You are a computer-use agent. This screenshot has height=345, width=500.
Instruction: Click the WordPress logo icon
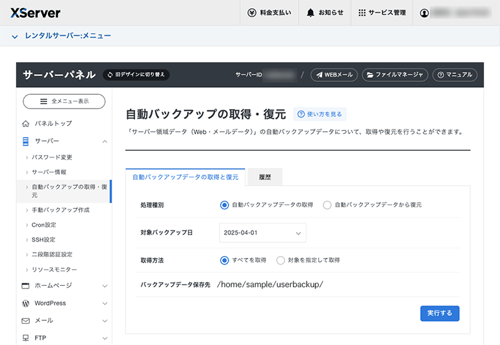(x=25, y=303)
